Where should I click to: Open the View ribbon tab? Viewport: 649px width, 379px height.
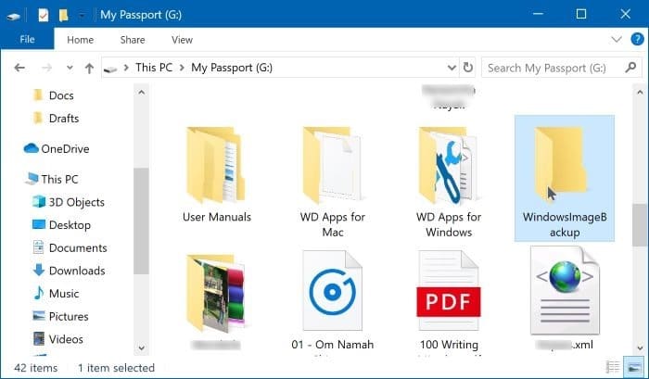point(182,40)
